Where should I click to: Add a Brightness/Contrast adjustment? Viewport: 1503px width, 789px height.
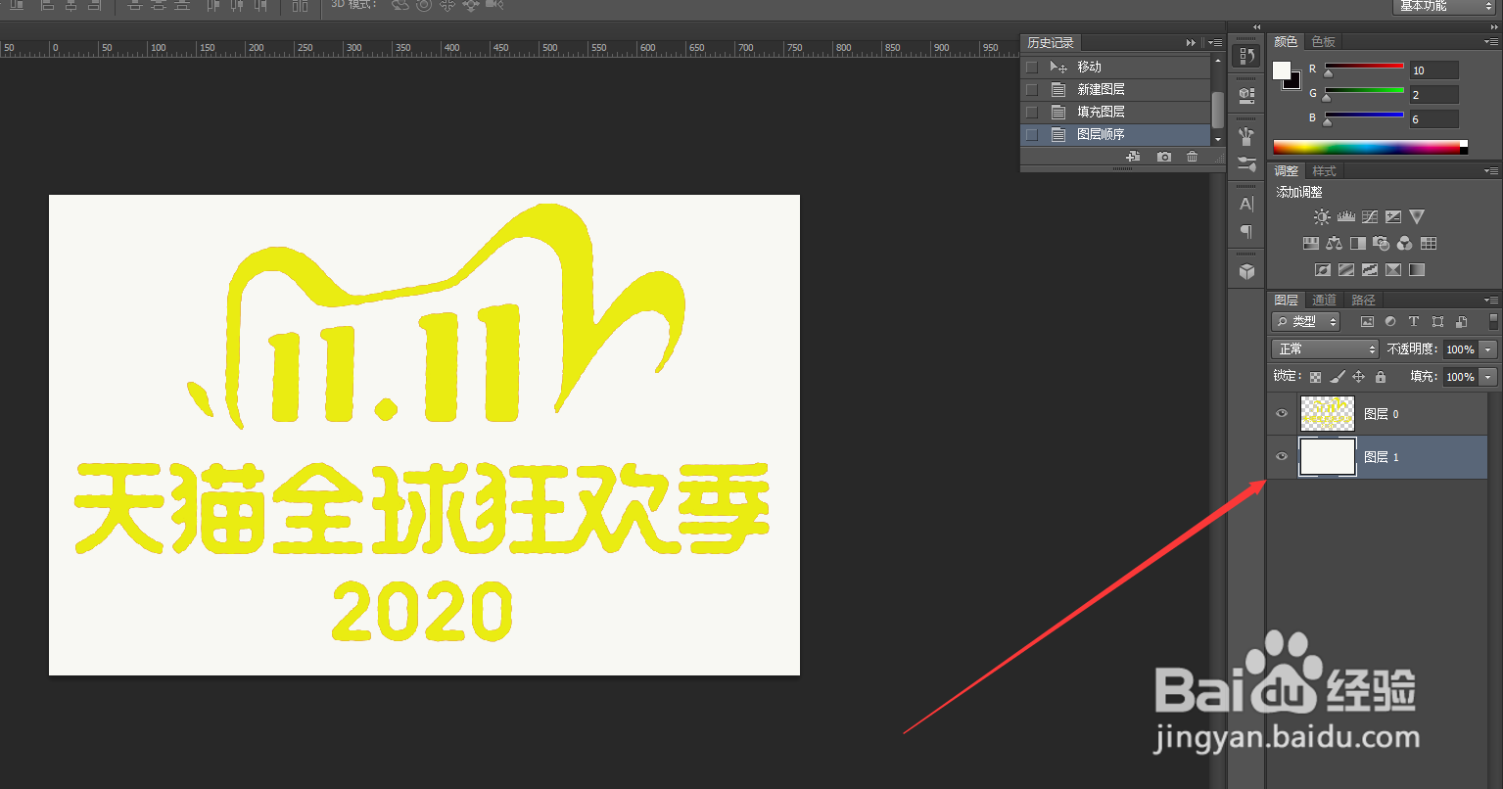pos(1322,217)
